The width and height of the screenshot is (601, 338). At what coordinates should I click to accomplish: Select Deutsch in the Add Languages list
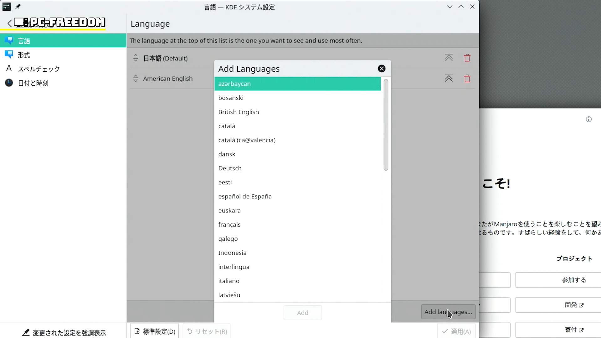tap(230, 168)
